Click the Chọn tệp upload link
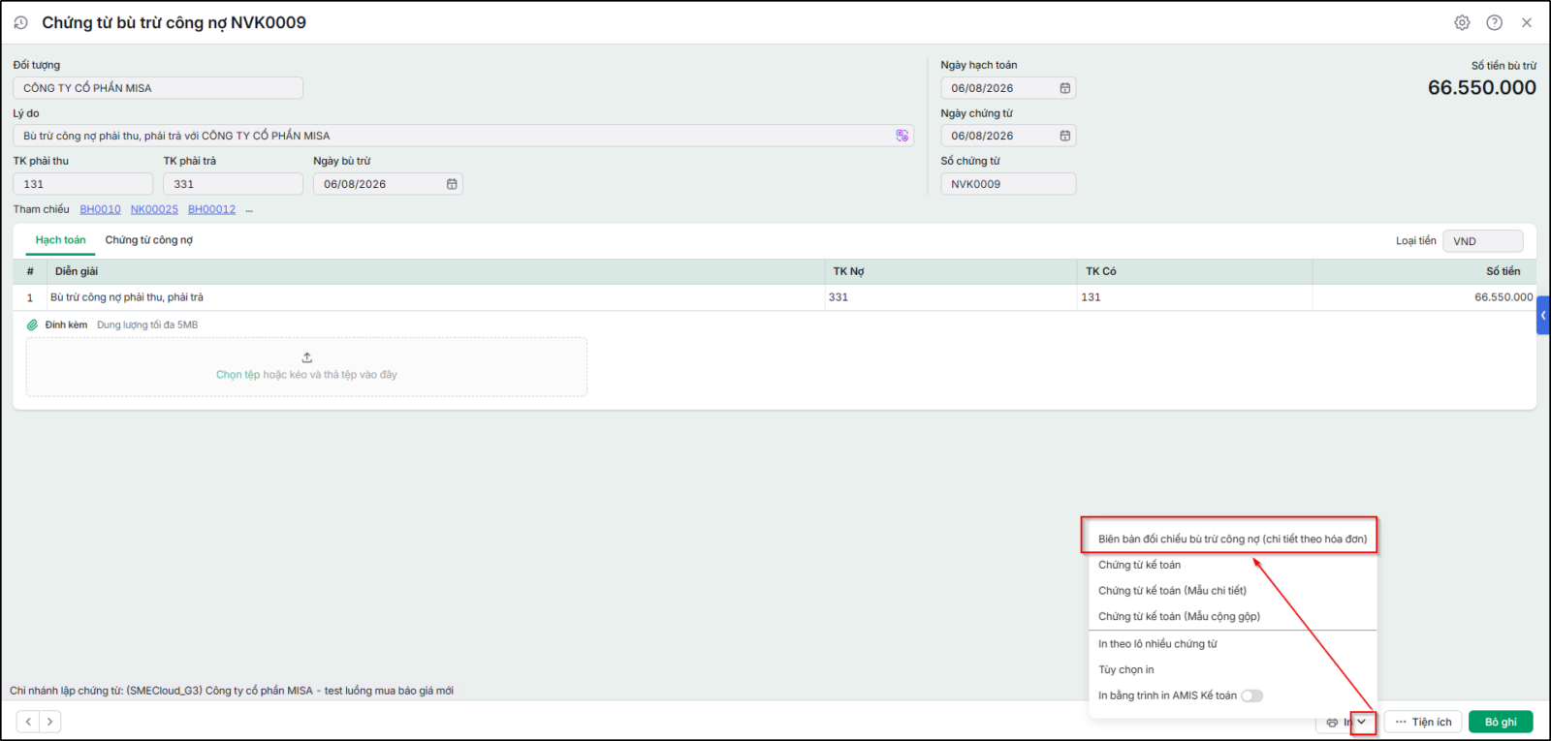The width and height of the screenshot is (1551, 741). click(237, 375)
